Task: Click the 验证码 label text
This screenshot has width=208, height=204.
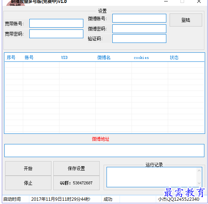Action: pyautogui.click(x=95, y=39)
